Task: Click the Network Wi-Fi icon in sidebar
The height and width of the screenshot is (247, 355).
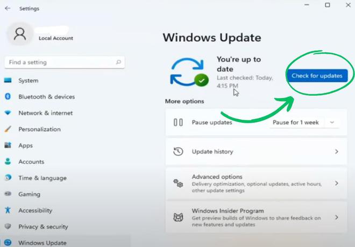Action: [x=8, y=113]
